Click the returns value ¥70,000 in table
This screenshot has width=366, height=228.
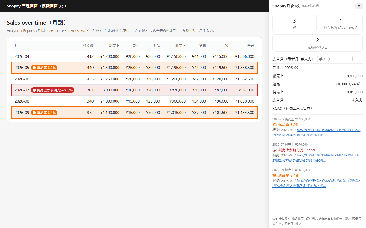(153, 113)
